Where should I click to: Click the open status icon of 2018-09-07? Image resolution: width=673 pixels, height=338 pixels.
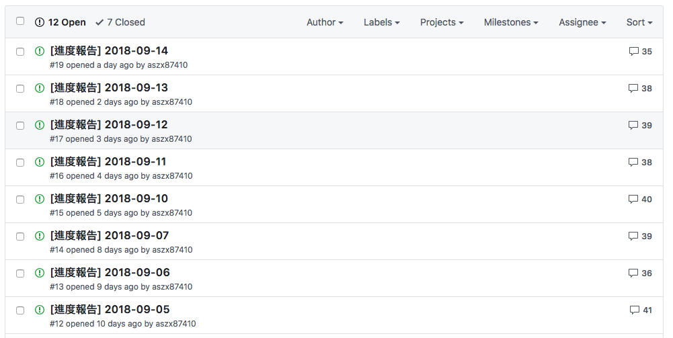click(x=40, y=236)
